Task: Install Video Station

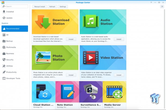Action: coord(119,75)
